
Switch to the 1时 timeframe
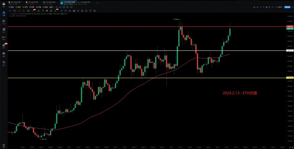[x=56, y=7]
